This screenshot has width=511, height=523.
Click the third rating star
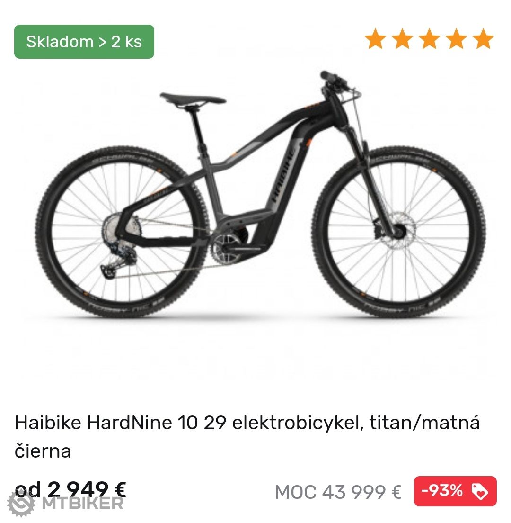[x=430, y=39]
